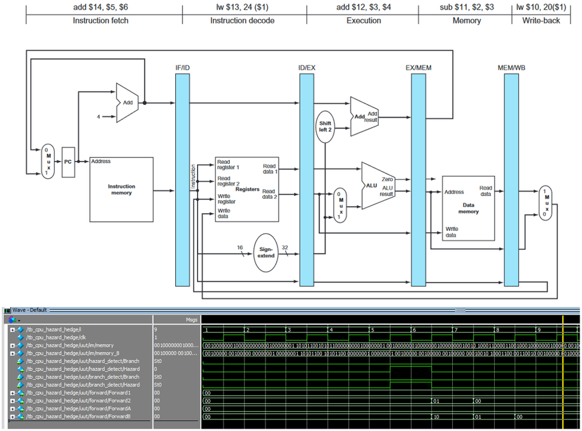582x431 pixels.
Task: Click the icon of forward/ForwardB signal
Action: (x=21, y=416)
